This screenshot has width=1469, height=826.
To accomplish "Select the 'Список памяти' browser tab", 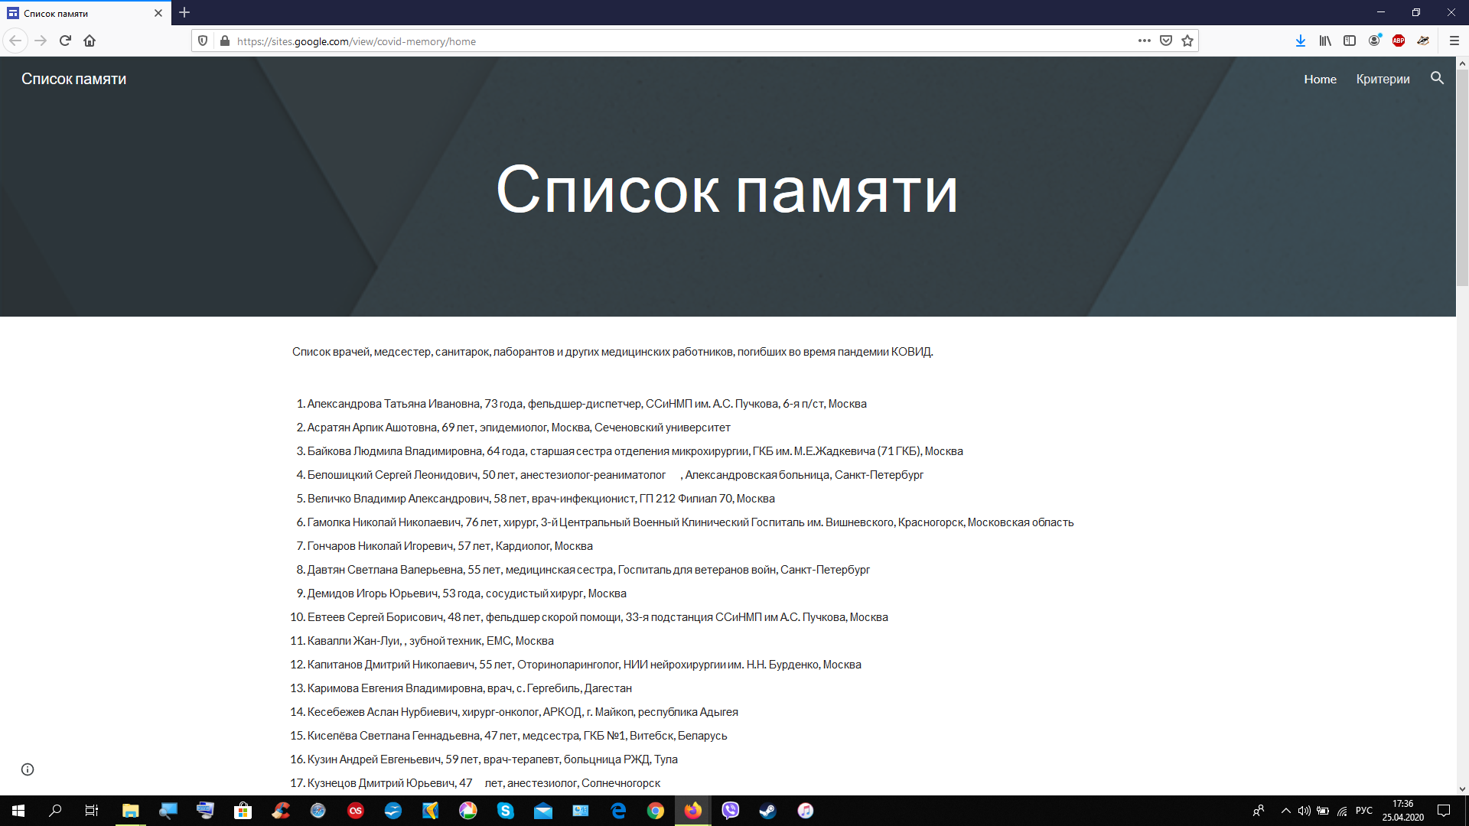I will click(x=86, y=13).
